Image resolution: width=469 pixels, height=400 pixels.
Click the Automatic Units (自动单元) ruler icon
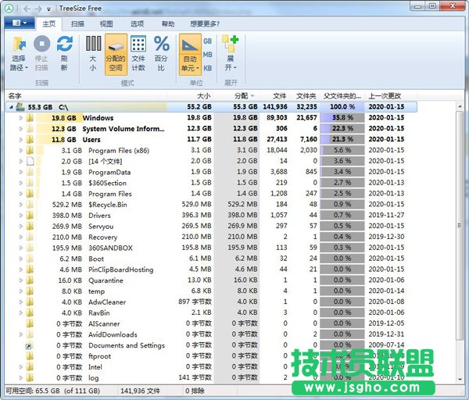(189, 44)
